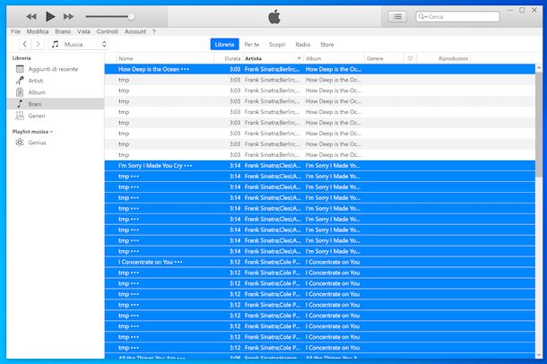
Task: Sort by the Durata column header
Action: (229, 58)
